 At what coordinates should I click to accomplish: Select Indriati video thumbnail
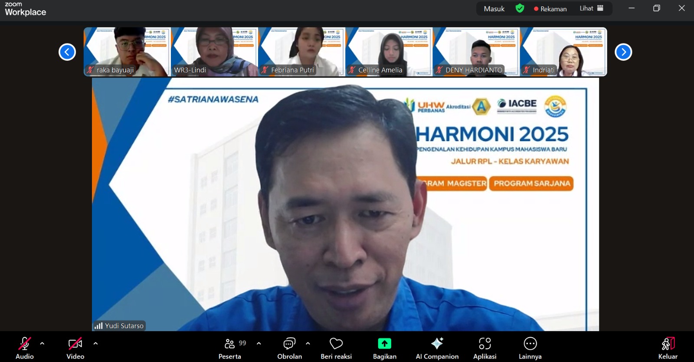[x=563, y=52]
